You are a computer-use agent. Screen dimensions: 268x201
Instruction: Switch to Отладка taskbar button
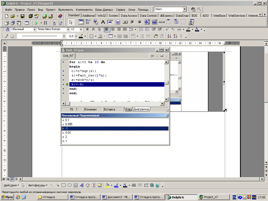52,197
